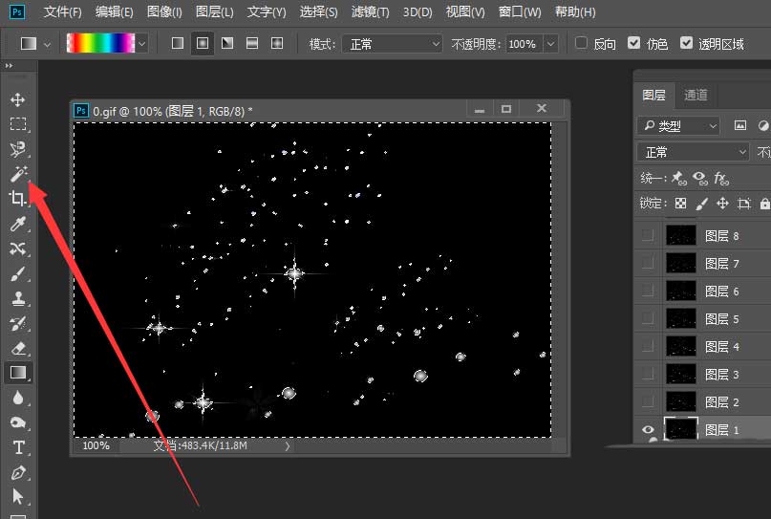Select the Gradient tool in toolbox
The width and height of the screenshot is (771, 519).
pyautogui.click(x=18, y=373)
